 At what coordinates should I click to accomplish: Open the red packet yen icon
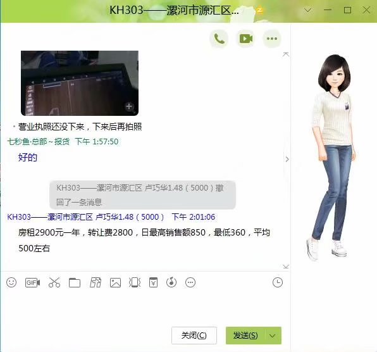[x=153, y=282]
